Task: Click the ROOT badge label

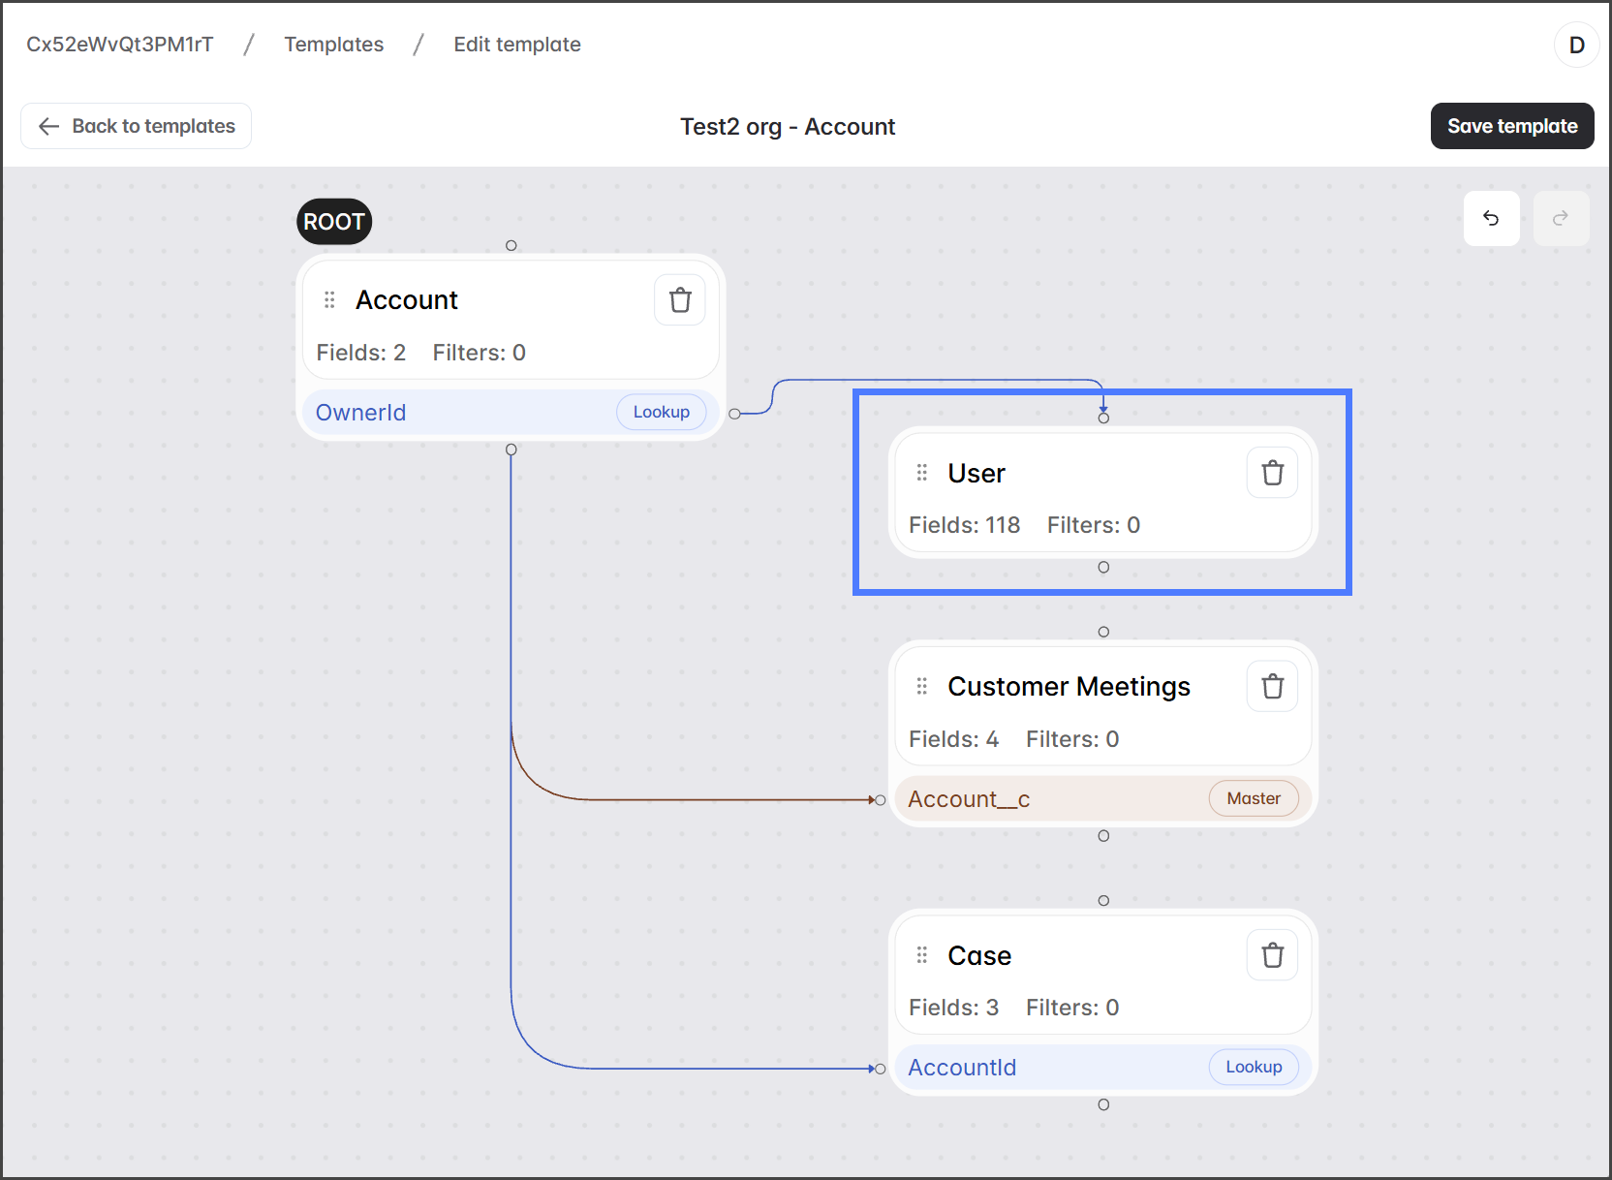Action: [x=333, y=222]
